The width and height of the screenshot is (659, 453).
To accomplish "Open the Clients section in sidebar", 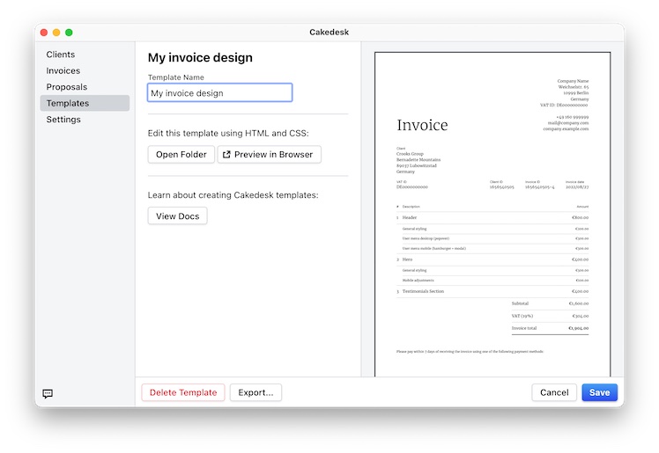I will [x=61, y=55].
